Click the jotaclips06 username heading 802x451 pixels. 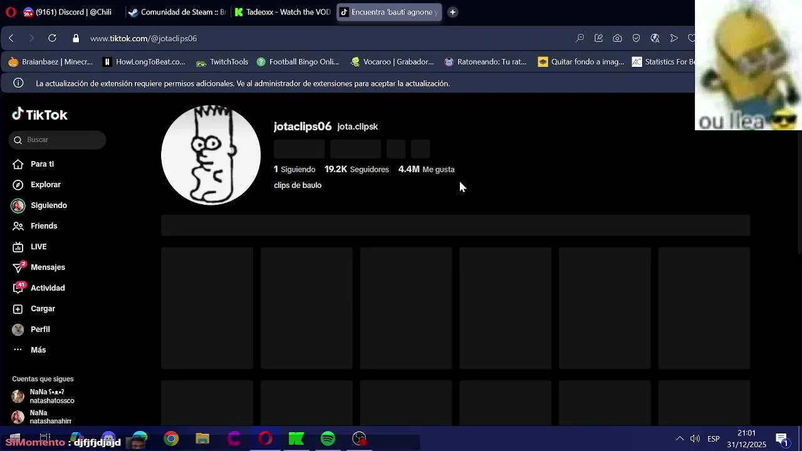303,127
